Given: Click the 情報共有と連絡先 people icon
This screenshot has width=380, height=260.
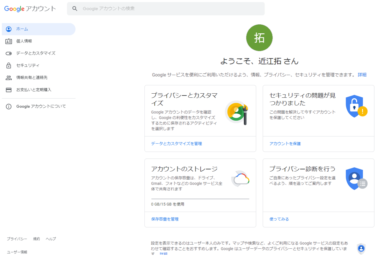Looking at the screenshot, I should click(9, 78).
